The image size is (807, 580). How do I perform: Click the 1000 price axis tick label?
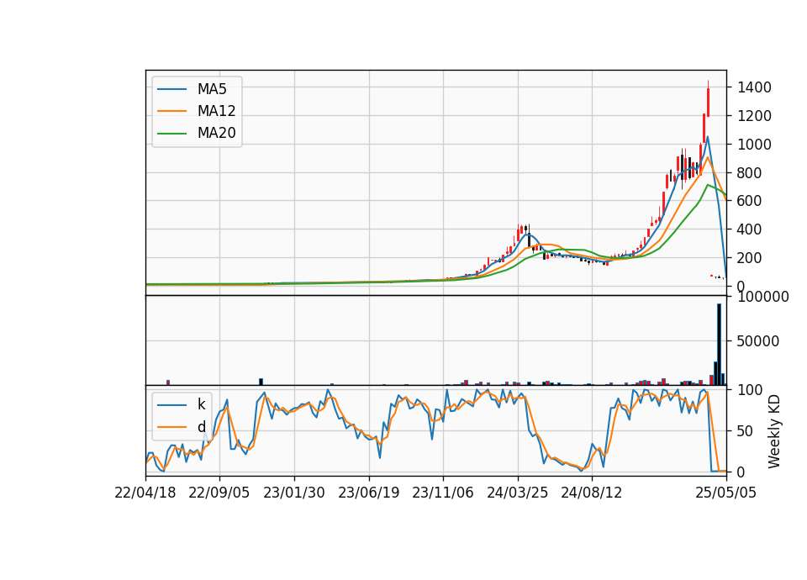click(x=754, y=145)
